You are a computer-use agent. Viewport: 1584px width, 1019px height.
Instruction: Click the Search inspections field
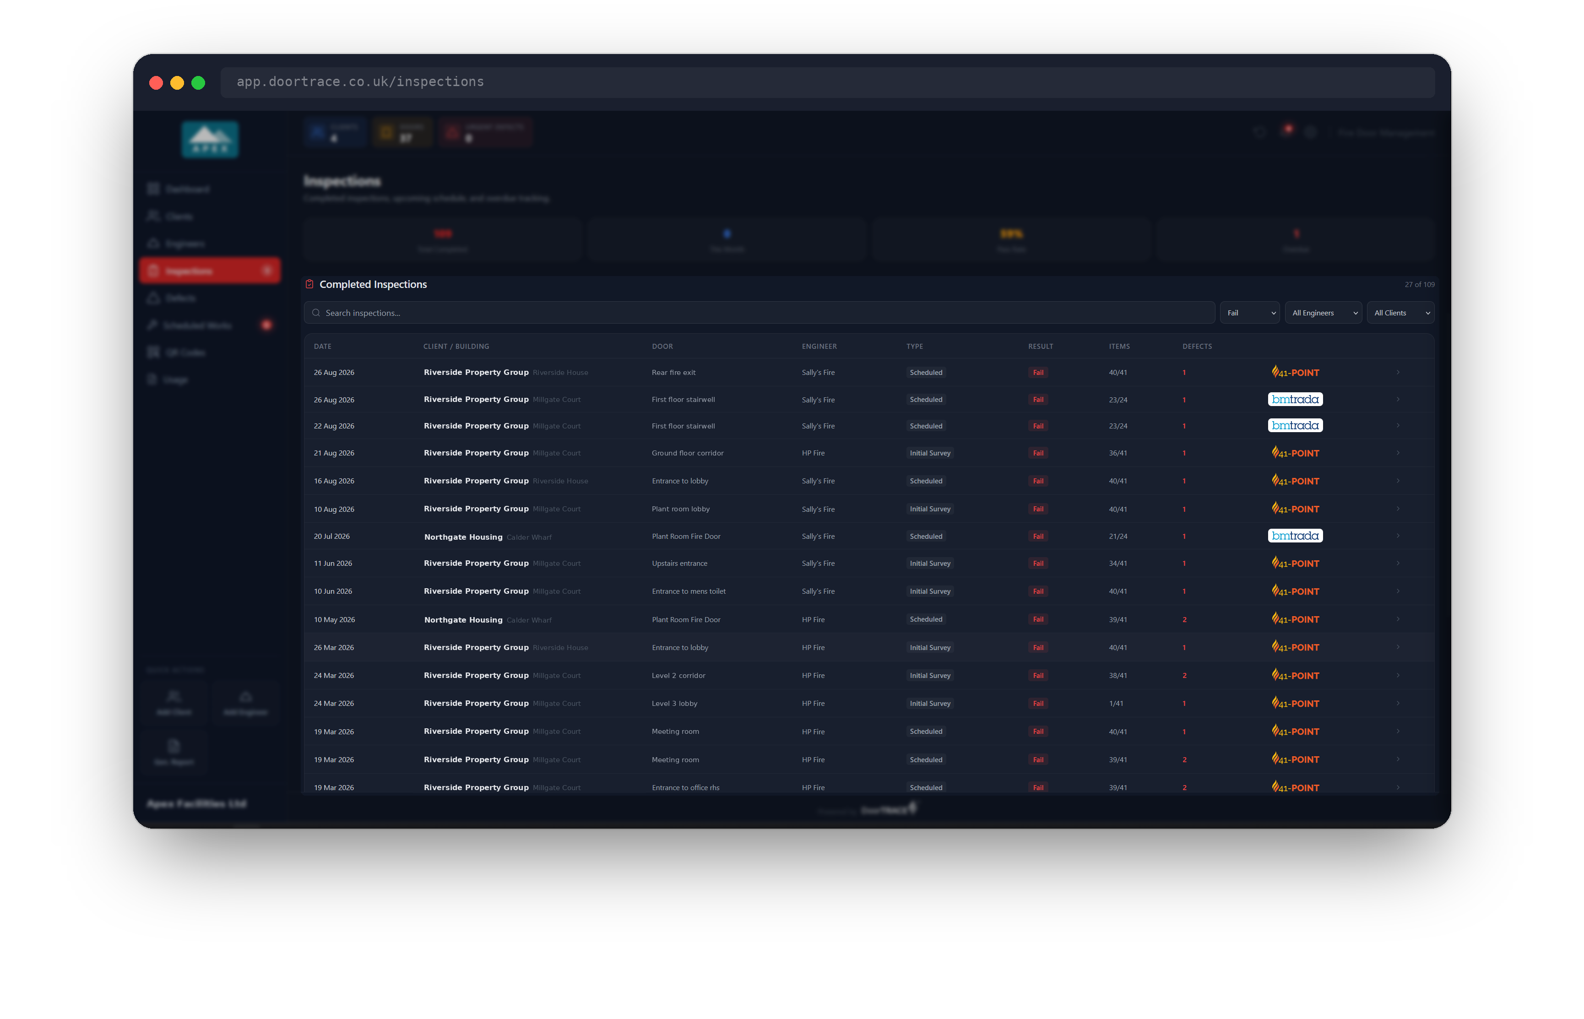click(x=759, y=313)
